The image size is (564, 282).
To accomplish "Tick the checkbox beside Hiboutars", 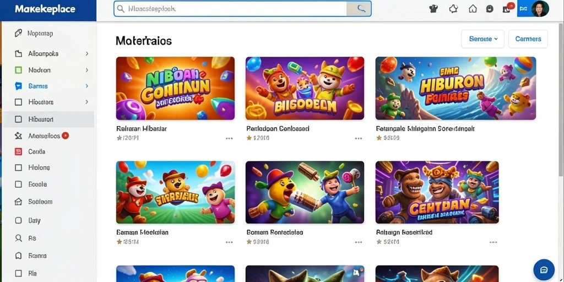I will tap(18, 102).
